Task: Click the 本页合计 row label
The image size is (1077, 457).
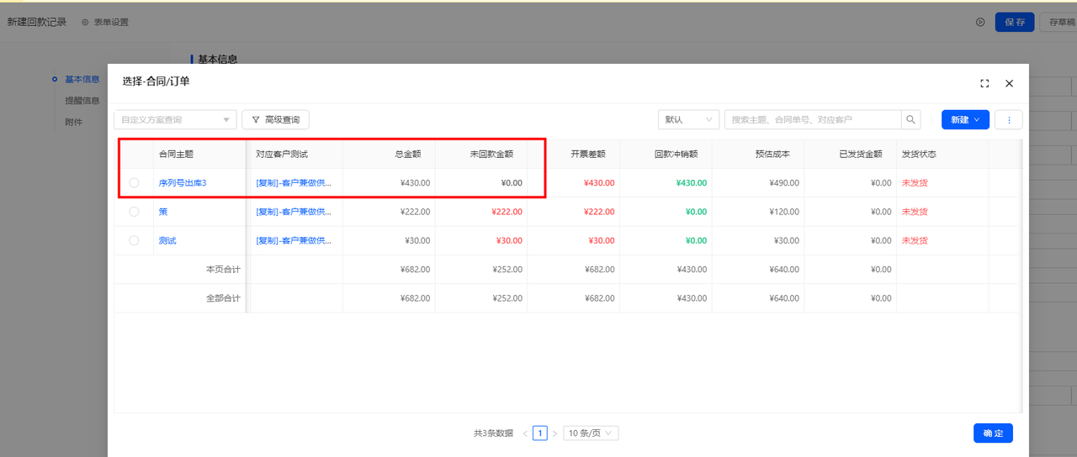Action: pos(223,270)
